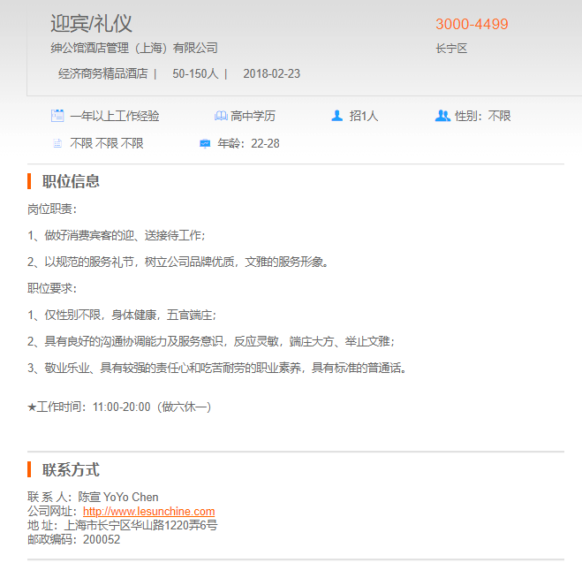Click the star symbol before 工作时间
This screenshot has height=563, width=582.
[33, 407]
